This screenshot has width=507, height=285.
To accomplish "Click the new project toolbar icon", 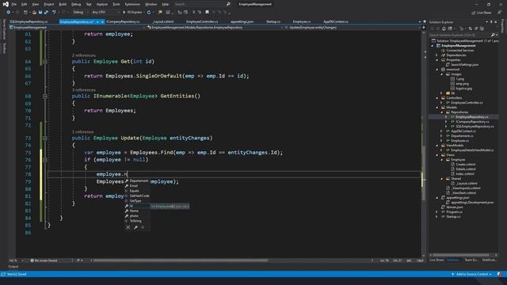I will pos(25,13).
